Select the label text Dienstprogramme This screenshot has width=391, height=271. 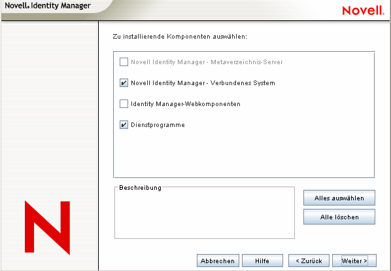[158, 125]
